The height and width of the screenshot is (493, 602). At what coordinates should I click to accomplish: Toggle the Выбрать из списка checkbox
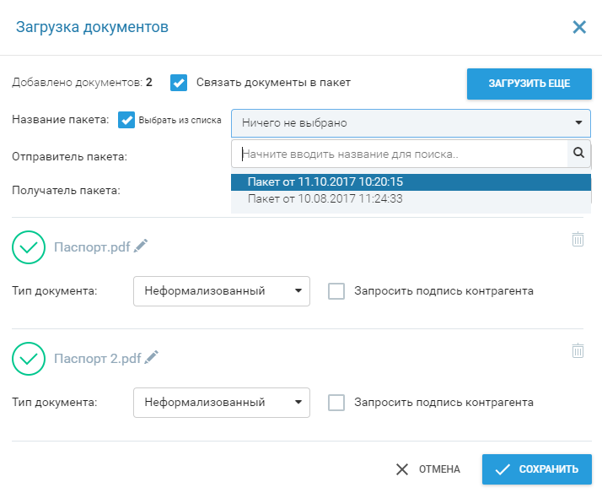coord(126,120)
